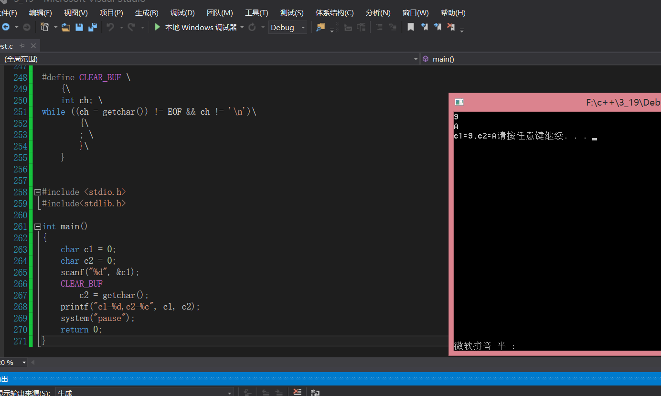The image size is (661, 396).
Task: Start the 本地 Windows 调试器 green play button
Action: click(157, 27)
